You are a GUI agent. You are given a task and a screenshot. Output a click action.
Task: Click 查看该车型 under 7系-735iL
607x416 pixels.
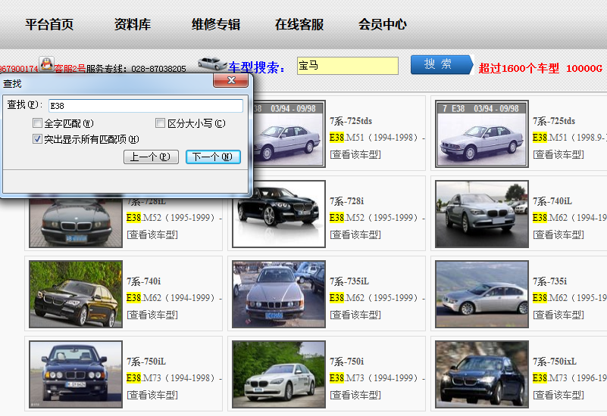pyautogui.click(x=355, y=315)
